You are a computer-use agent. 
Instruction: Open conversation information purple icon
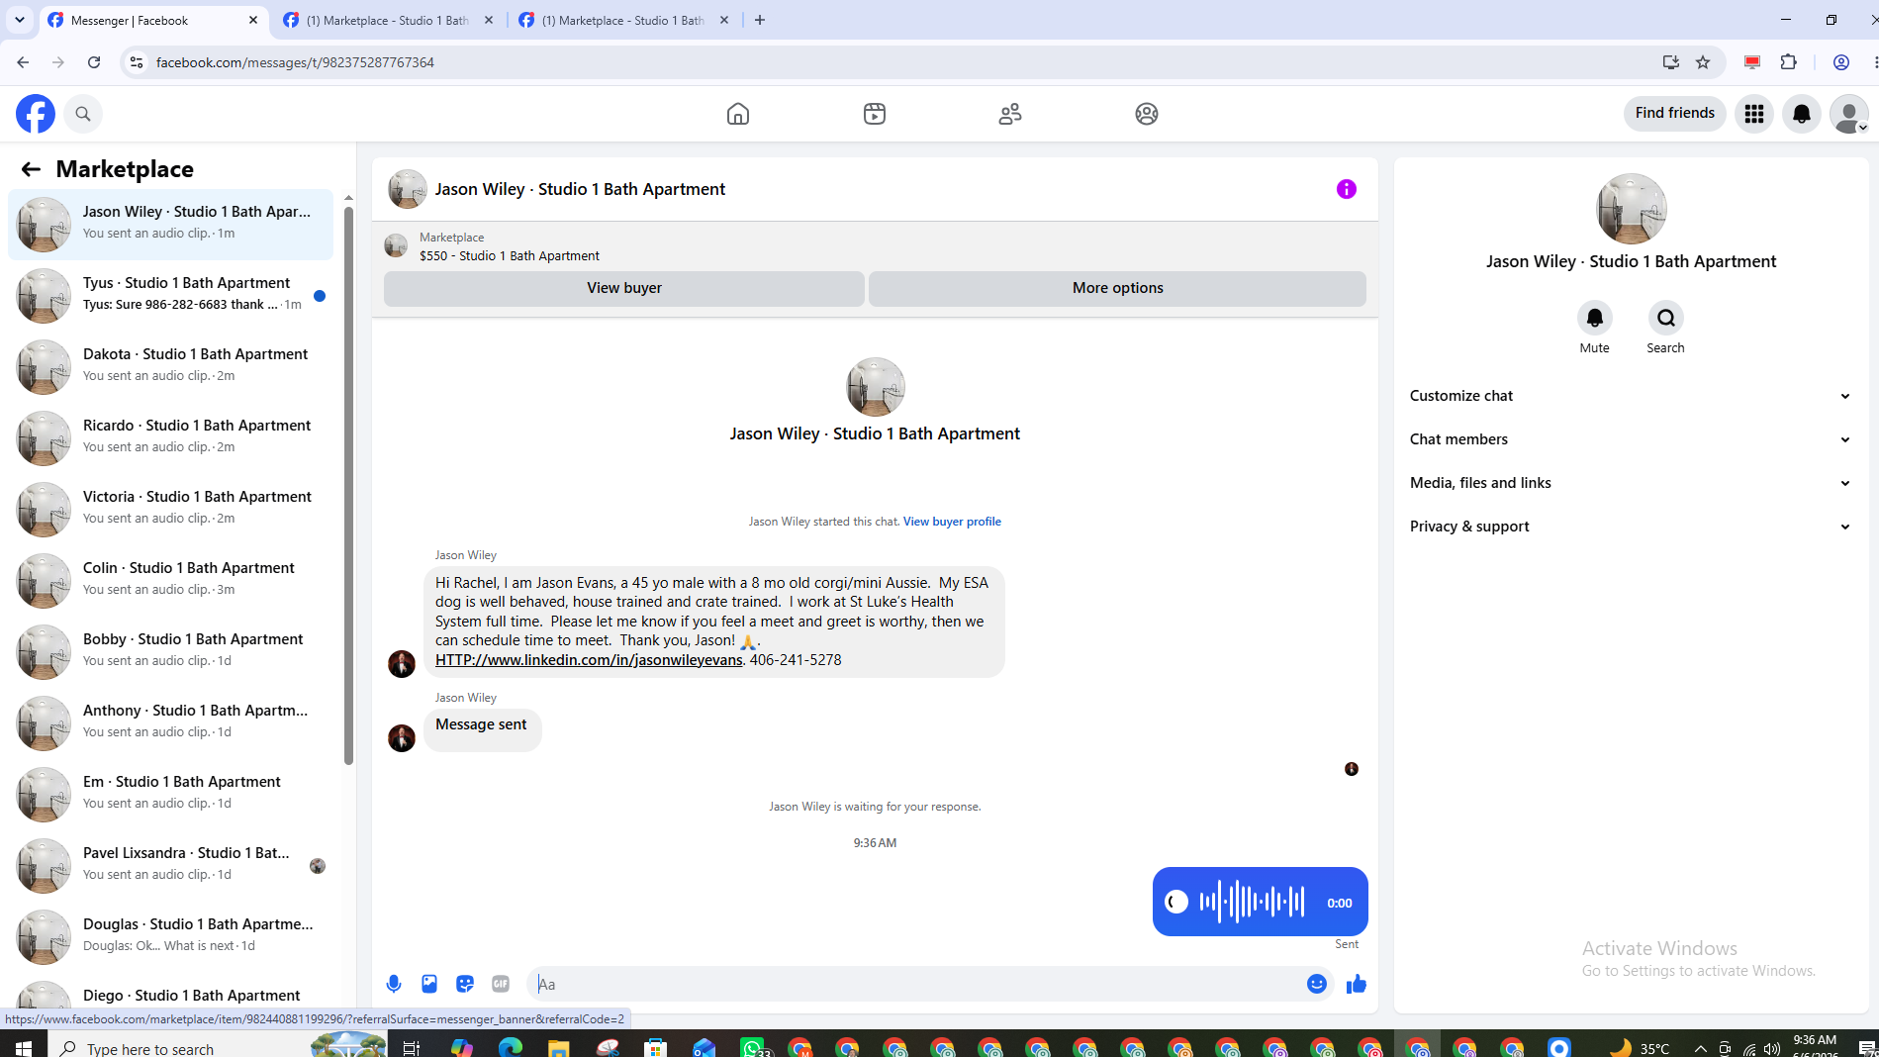point(1347,189)
